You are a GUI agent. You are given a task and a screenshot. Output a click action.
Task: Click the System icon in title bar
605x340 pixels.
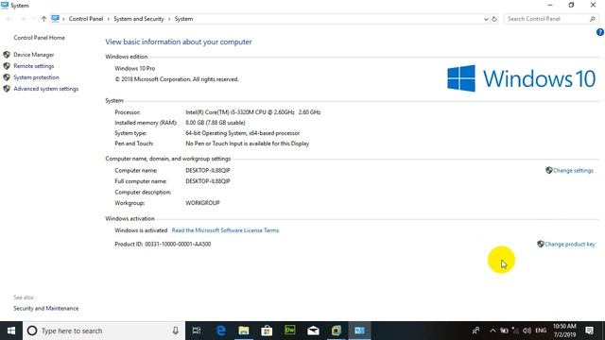click(x=5, y=5)
